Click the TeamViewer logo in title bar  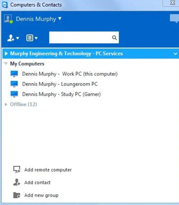point(5,5)
